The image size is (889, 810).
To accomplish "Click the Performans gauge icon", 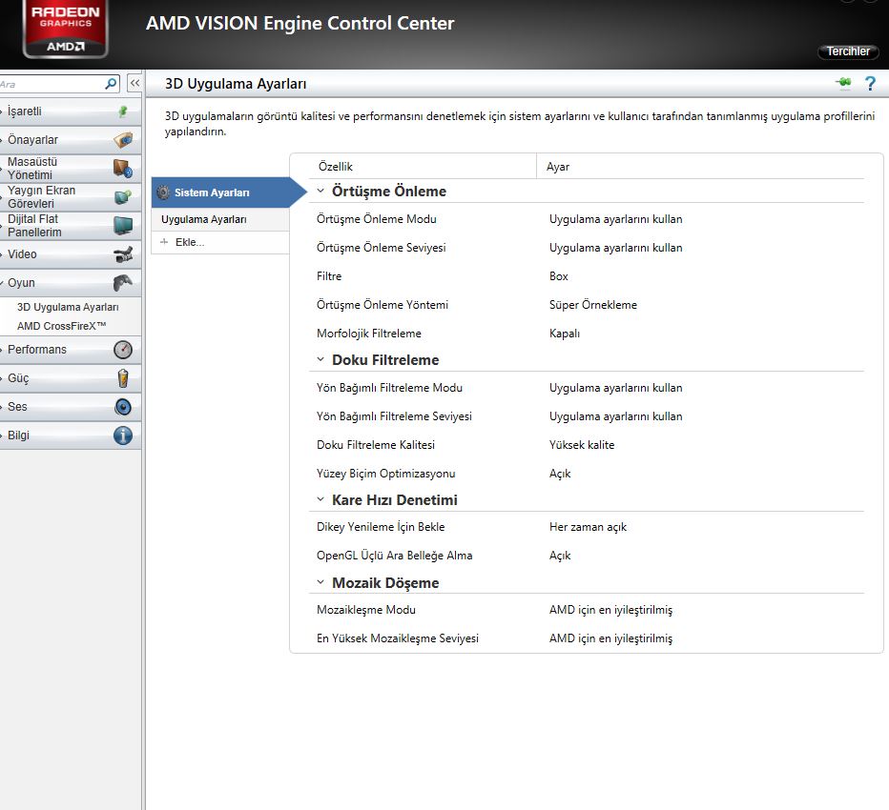I will tap(123, 350).
